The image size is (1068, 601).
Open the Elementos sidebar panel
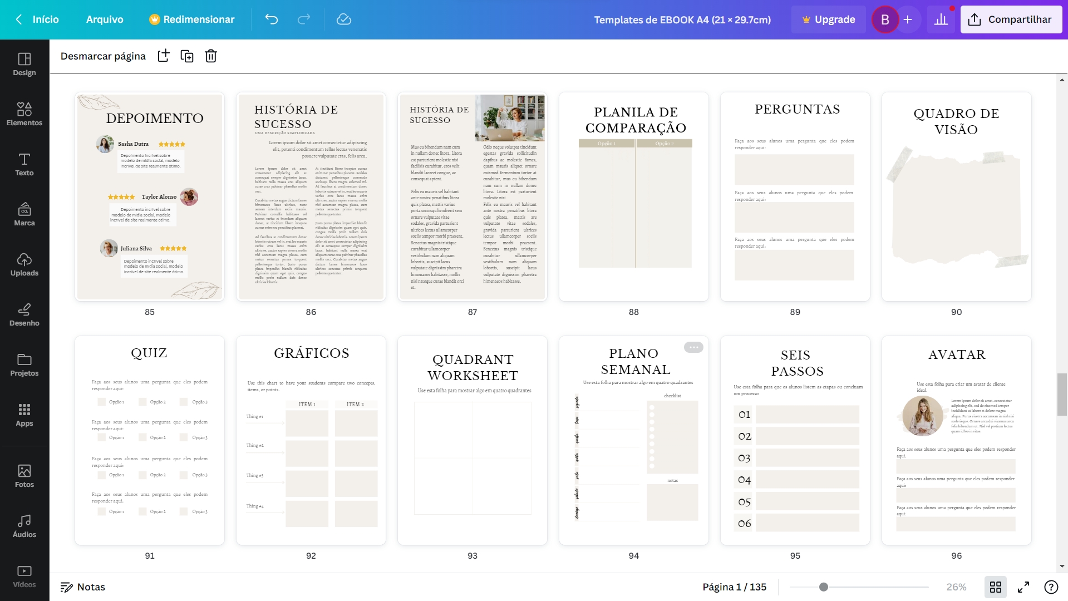pos(24,115)
